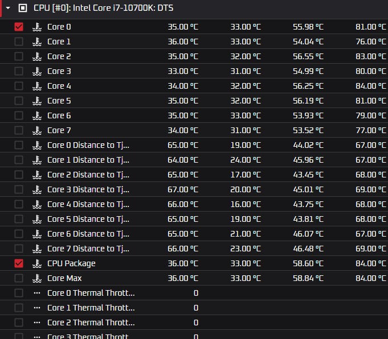
Task: Click temperature icon of Core 6 Distance to Tj
Action: (37, 234)
